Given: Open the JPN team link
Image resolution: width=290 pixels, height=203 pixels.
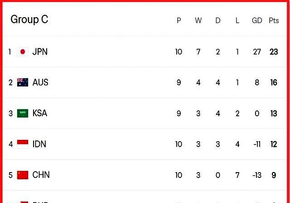Looking at the screenshot, I should point(40,52).
